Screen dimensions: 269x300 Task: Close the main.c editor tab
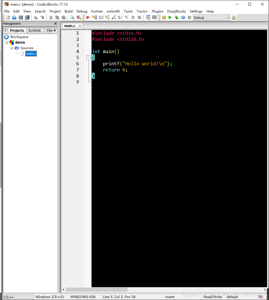click(80, 26)
